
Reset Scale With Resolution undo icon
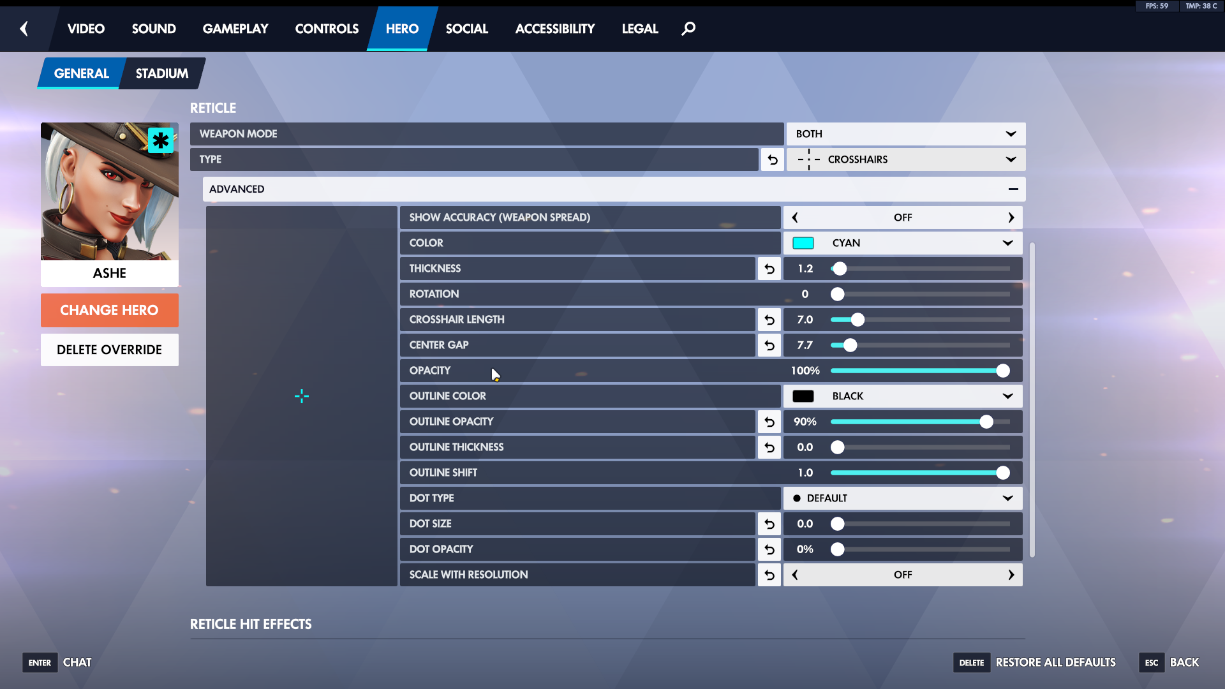pyautogui.click(x=769, y=575)
